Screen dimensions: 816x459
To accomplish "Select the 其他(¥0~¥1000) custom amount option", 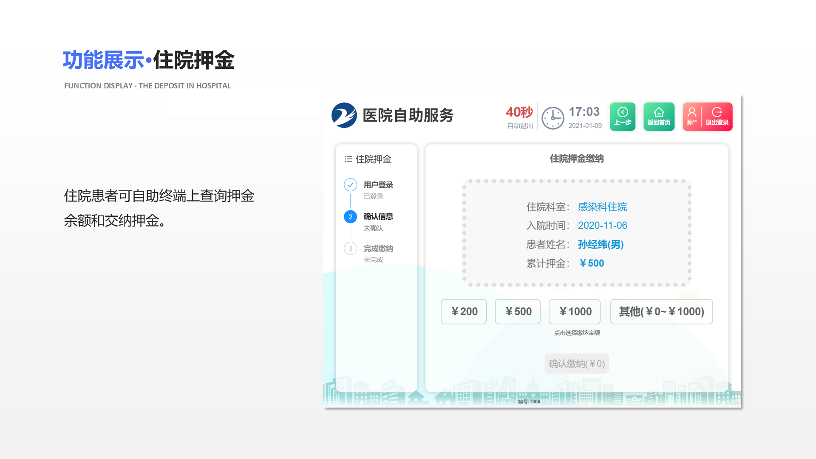I will tap(661, 312).
